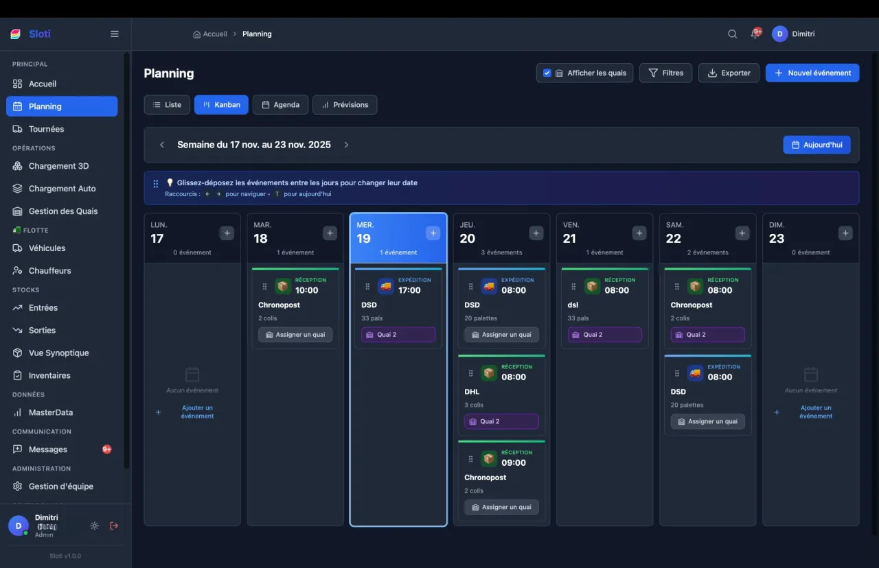879x568 pixels.
Task: Uncheck the Afficher les quais checkbox
Action: pyautogui.click(x=547, y=73)
